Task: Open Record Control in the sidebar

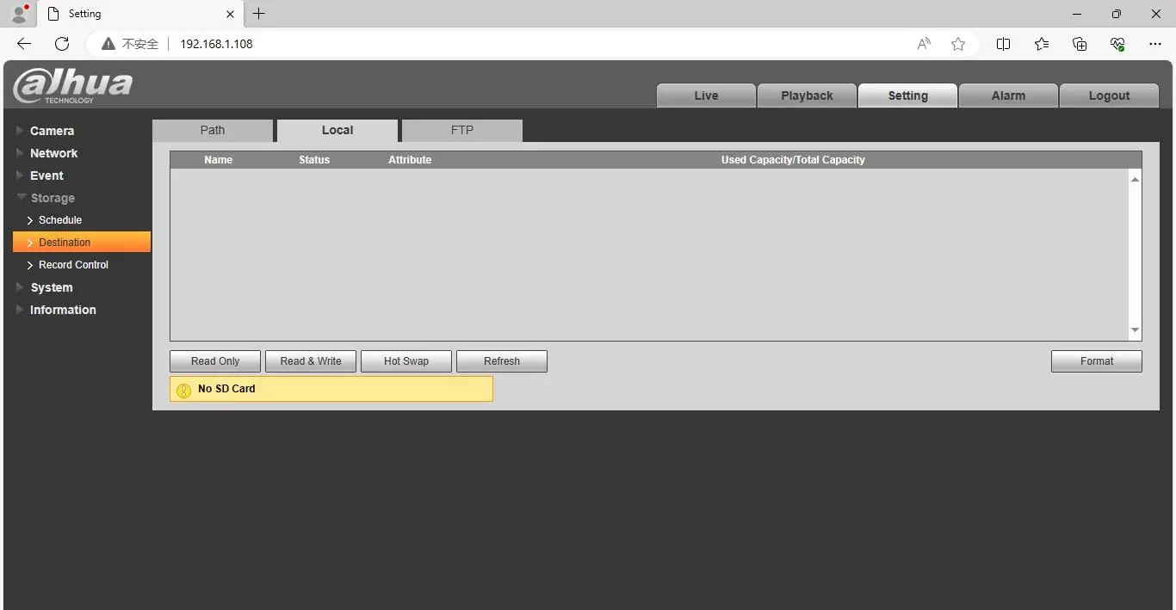Action: click(x=73, y=265)
